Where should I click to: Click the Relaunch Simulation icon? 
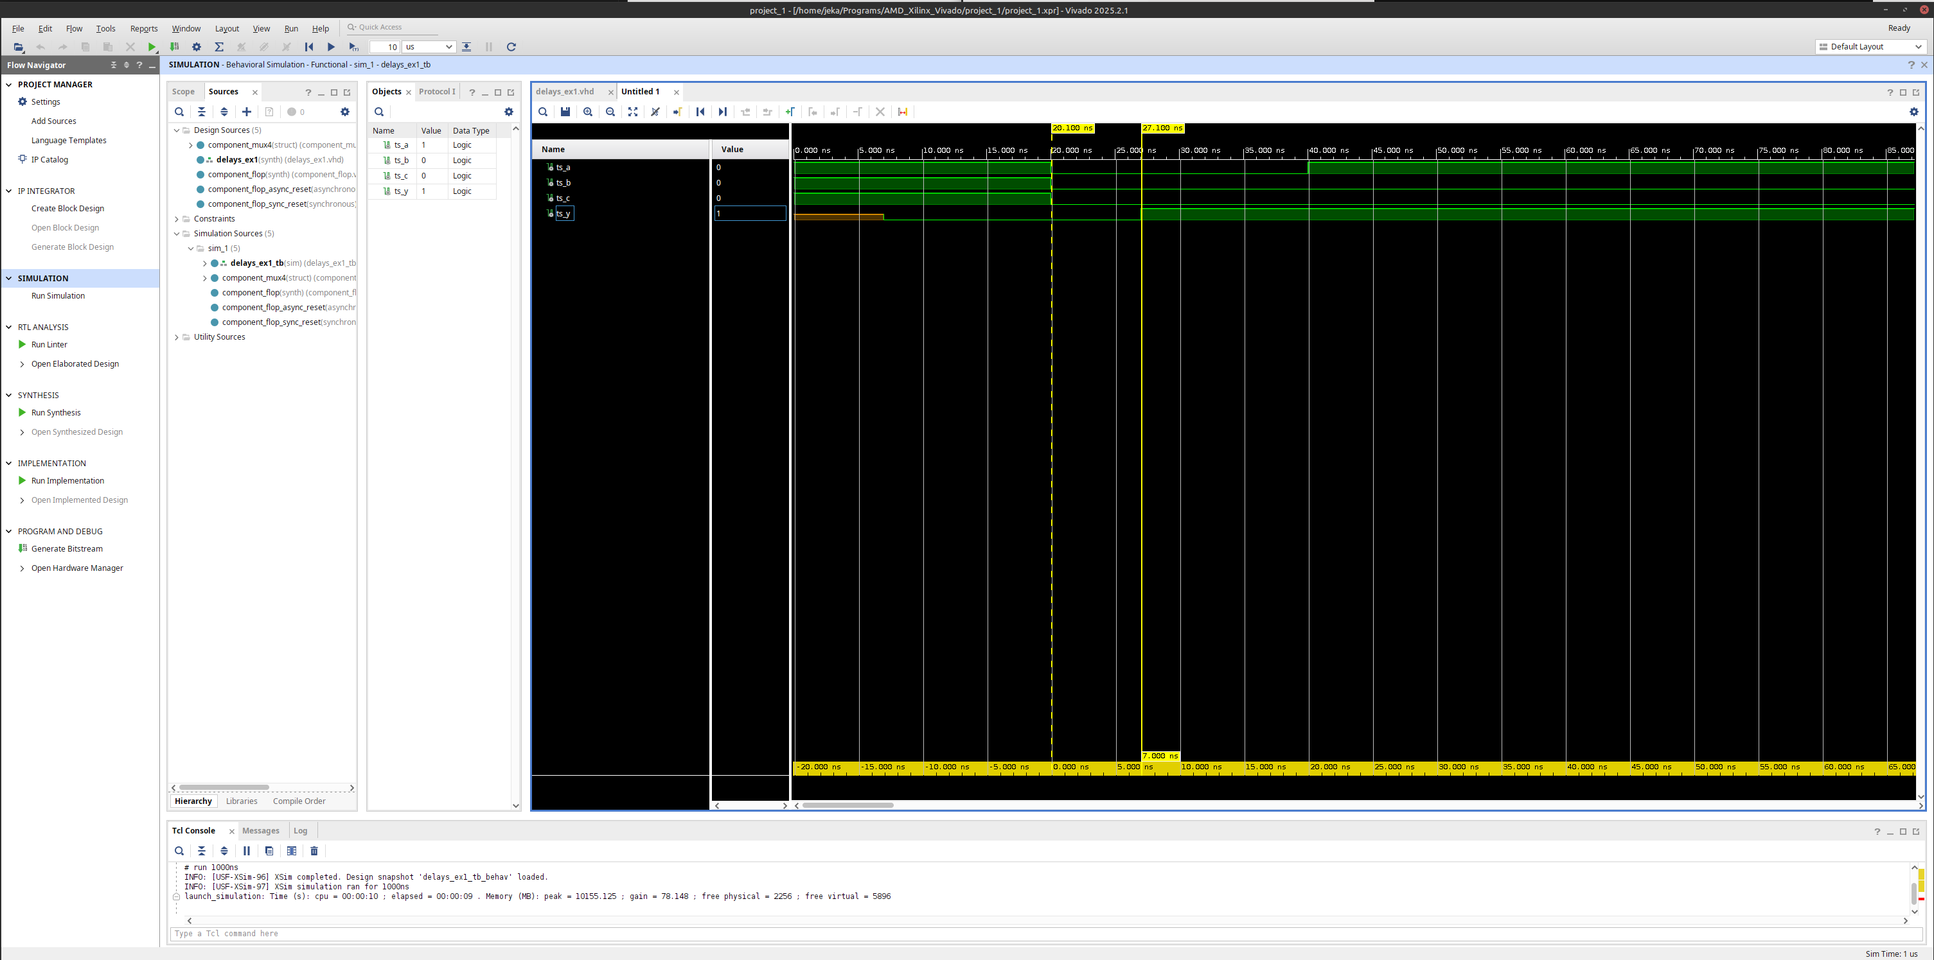(x=511, y=48)
